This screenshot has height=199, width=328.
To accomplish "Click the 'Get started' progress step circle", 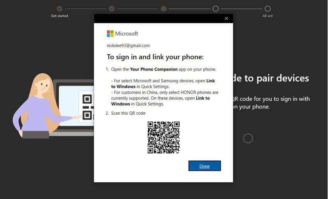I will pyautogui.click(x=60, y=9).
